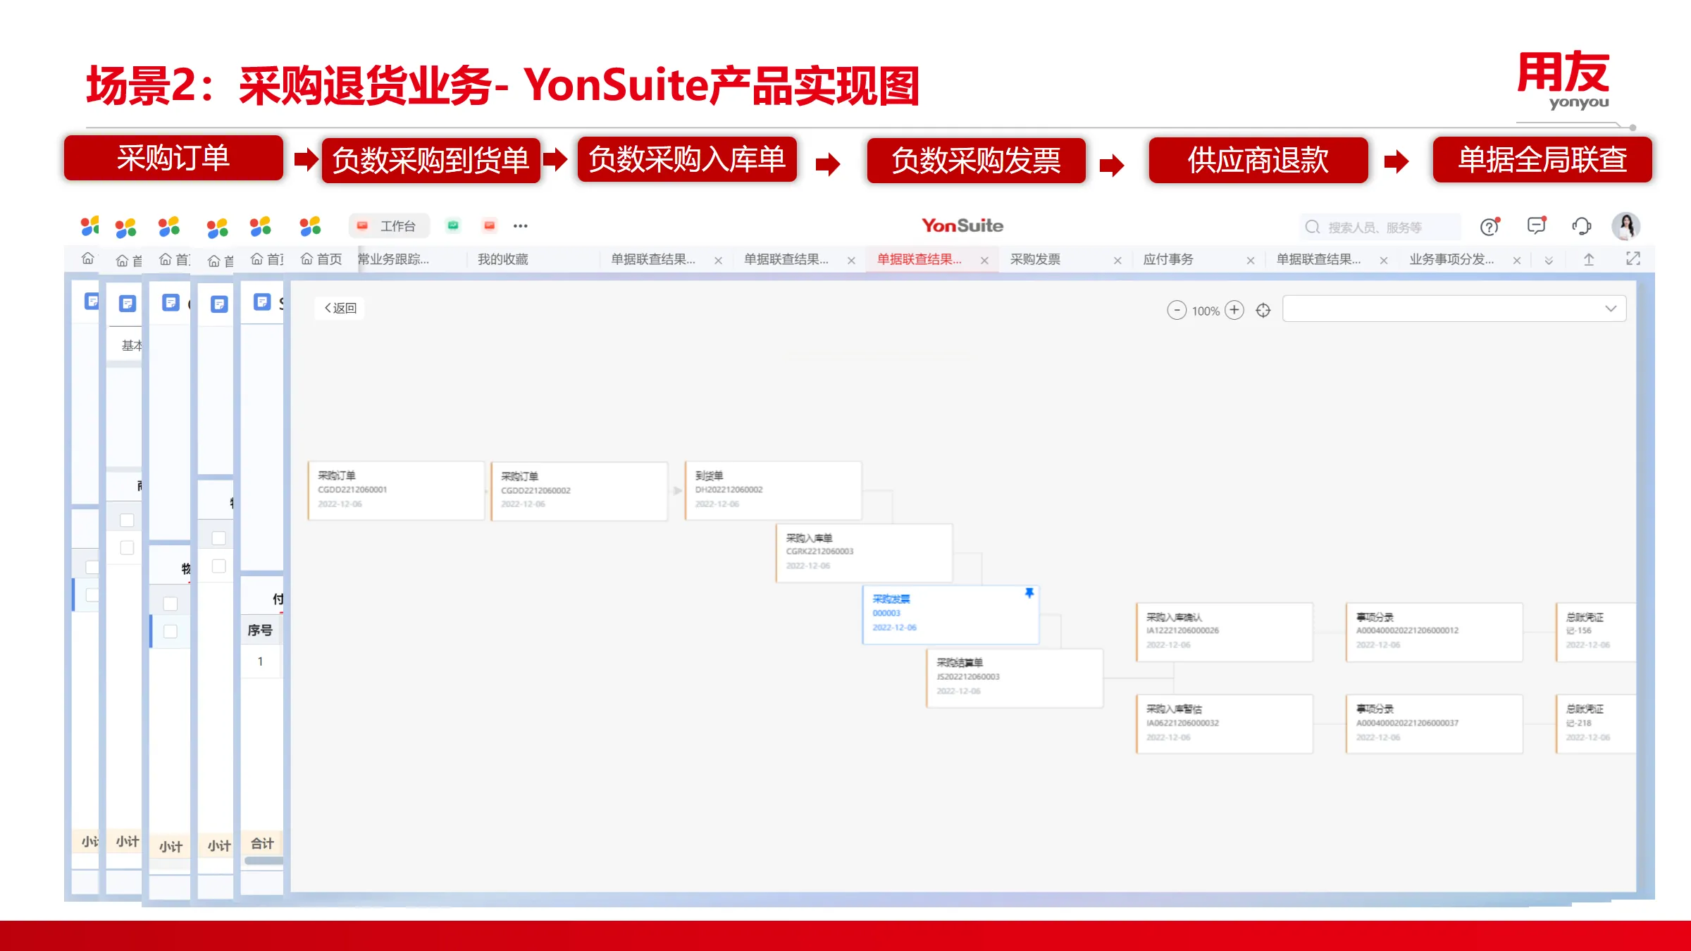1691x951 pixels.
Task: Select the 总账凭证 记-156 card
Action: (x=1596, y=632)
